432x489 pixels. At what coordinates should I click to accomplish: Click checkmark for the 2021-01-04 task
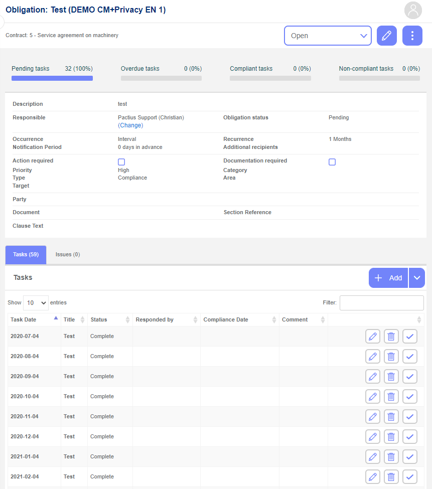tap(410, 456)
